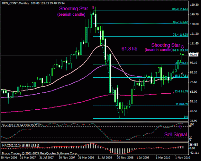Select the top-left Shooting Star annotation

tap(73, 9)
